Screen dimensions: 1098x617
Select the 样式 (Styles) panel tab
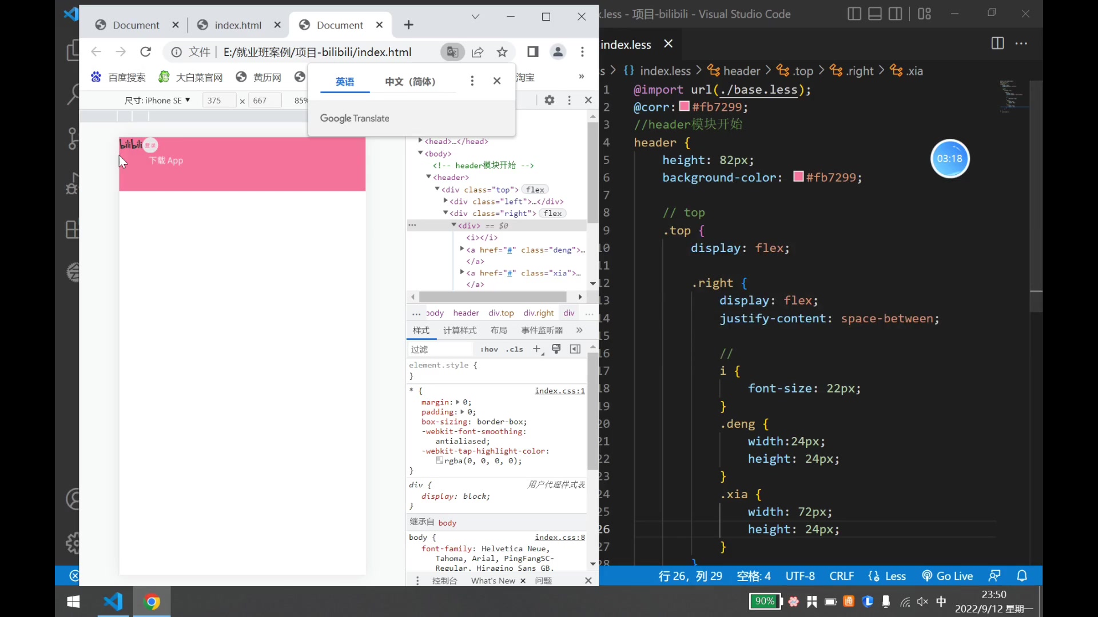(x=421, y=330)
